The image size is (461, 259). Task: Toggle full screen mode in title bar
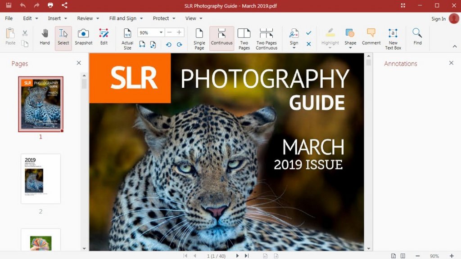[x=403, y=5]
